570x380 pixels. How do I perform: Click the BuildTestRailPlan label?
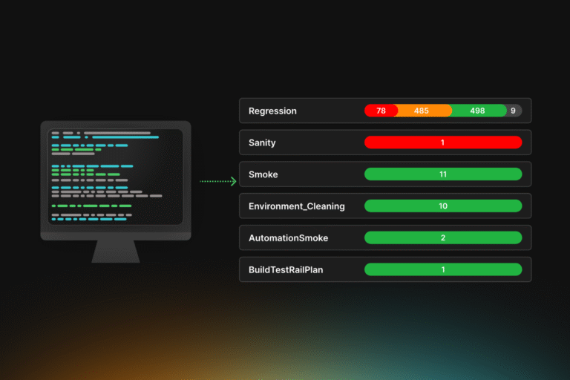click(x=285, y=270)
